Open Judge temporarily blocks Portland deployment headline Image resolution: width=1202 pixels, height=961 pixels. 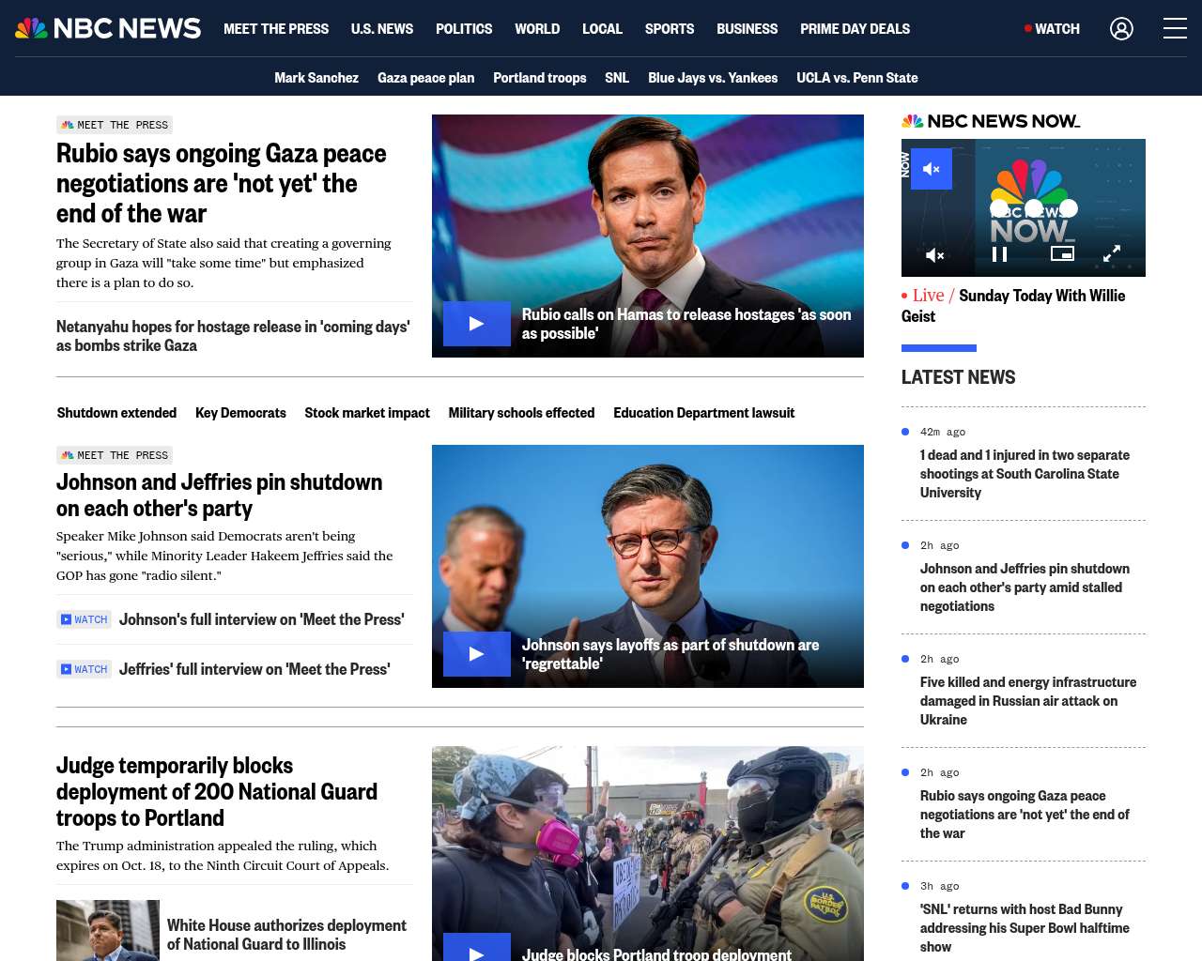(x=217, y=791)
